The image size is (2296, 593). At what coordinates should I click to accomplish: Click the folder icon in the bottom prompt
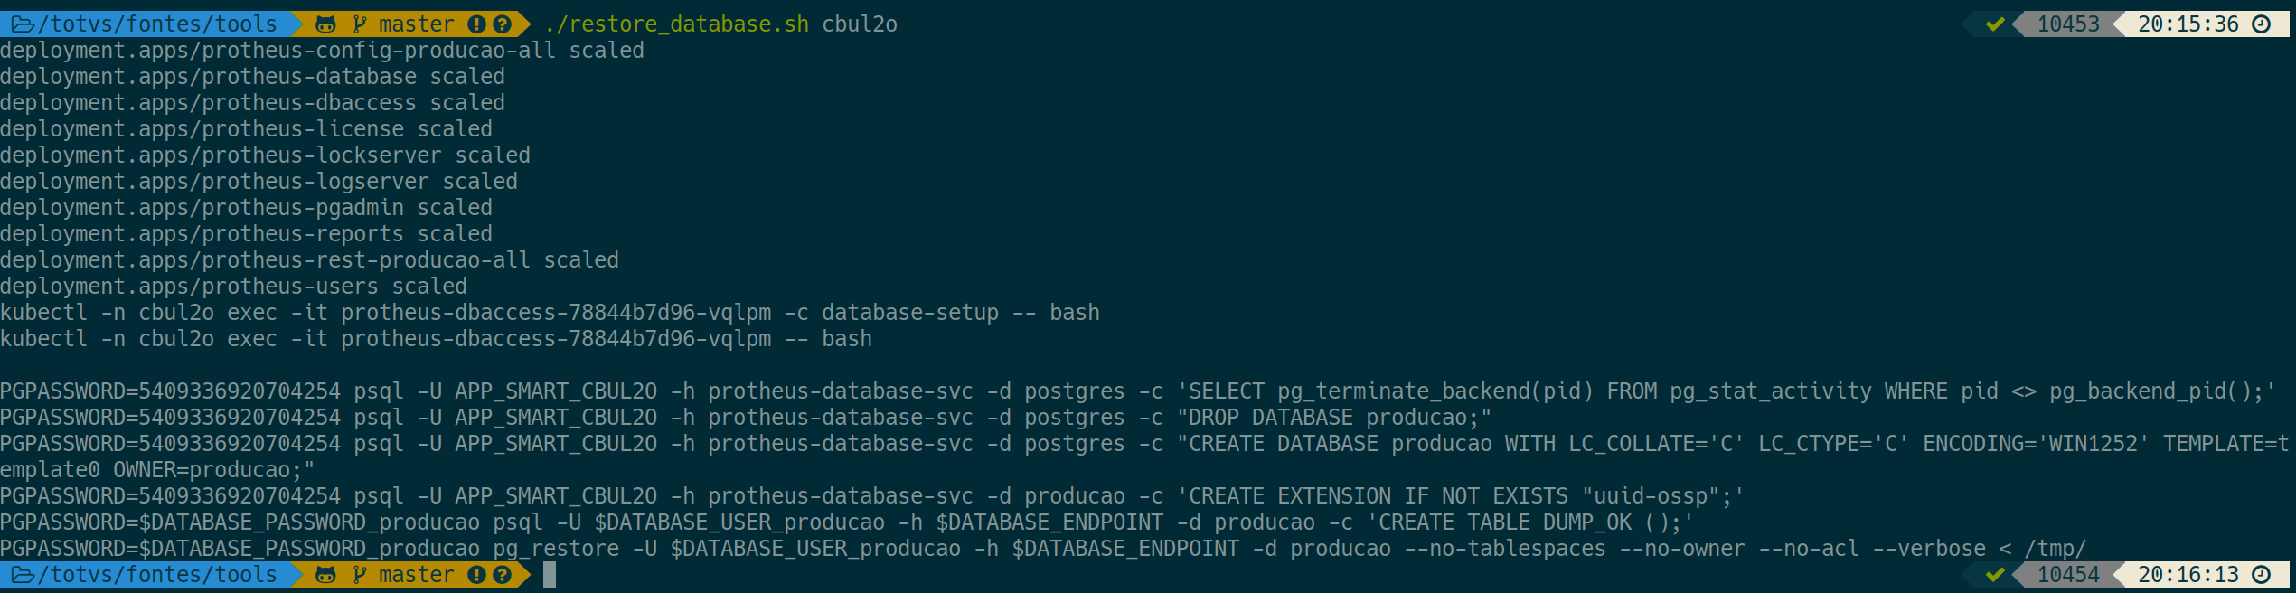(23, 575)
